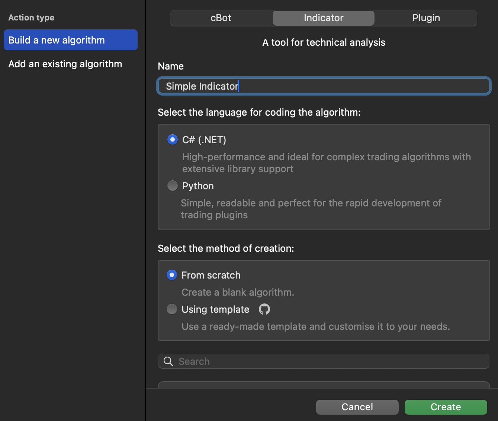Open Add an existing algorithm option

coord(65,64)
